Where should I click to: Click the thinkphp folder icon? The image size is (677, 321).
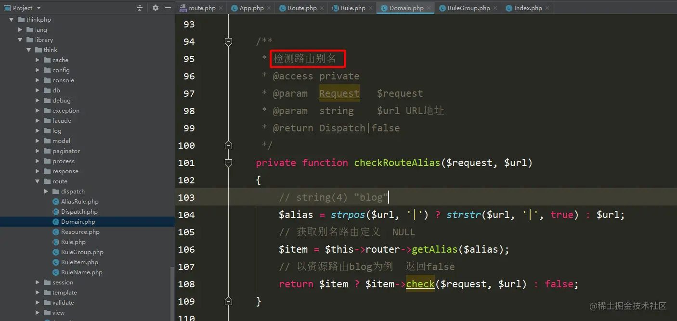tap(21, 20)
